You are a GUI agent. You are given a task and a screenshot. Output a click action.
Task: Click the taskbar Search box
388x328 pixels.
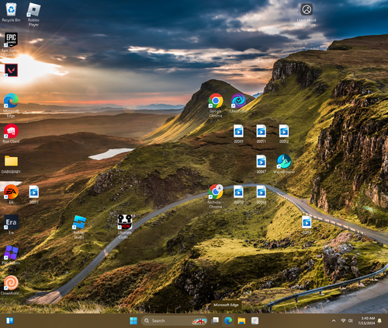coord(175,321)
